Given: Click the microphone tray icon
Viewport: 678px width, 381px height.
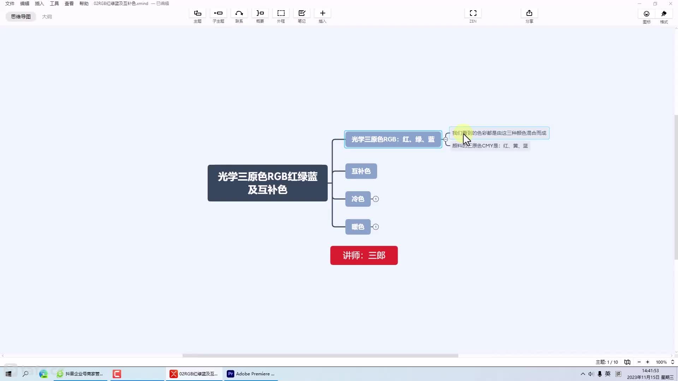Looking at the screenshot, I should 600,374.
